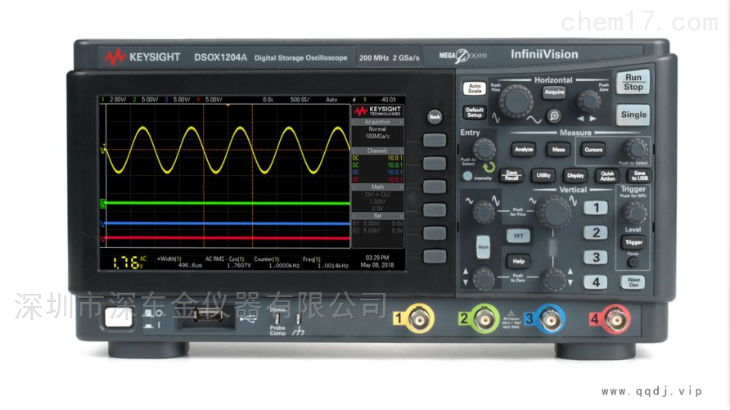
Task: Tap the magnifier Zoom key
Action: tap(553, 115)
